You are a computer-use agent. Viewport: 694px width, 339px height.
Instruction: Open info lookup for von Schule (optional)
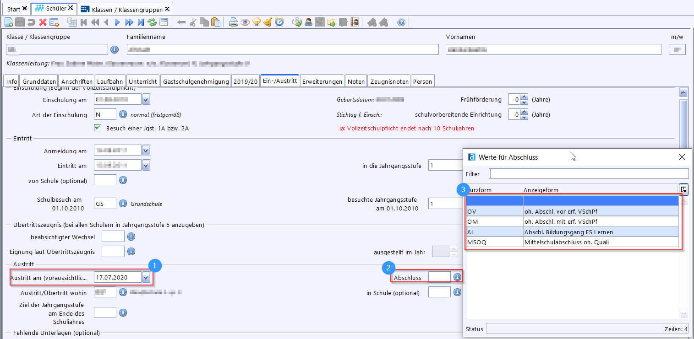point(123,180)
